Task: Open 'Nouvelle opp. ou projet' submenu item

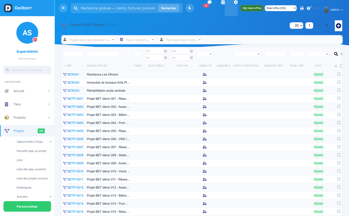Action: pyautogui.click(x=31, y=151)
